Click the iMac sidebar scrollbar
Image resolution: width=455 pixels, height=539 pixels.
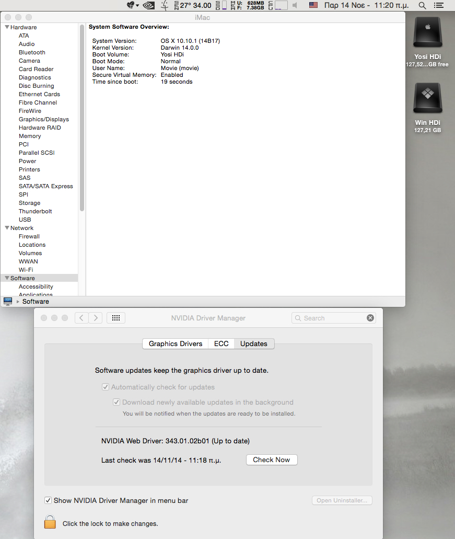(81, 118)
